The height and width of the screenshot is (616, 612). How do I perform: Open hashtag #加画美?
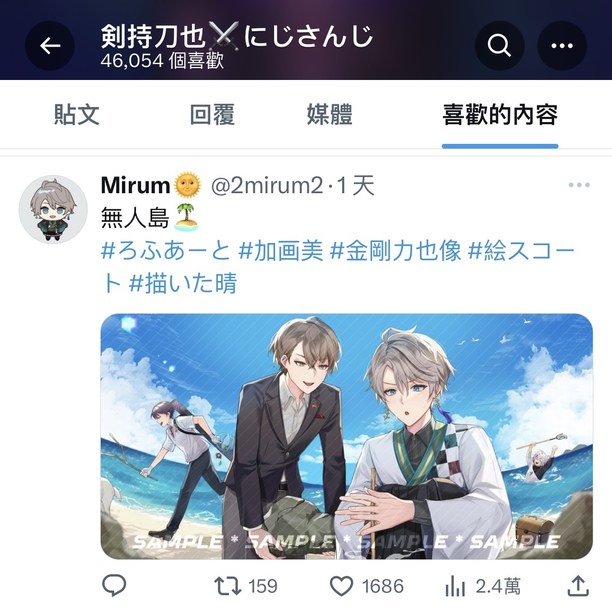281,251
